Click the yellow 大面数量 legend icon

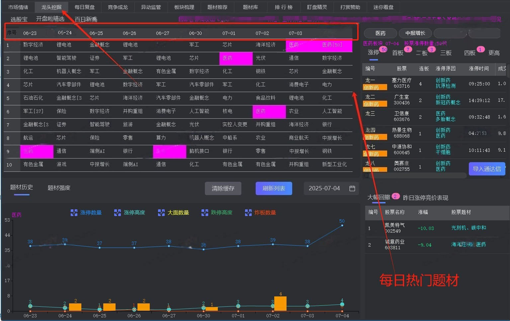tap(161, 213)
